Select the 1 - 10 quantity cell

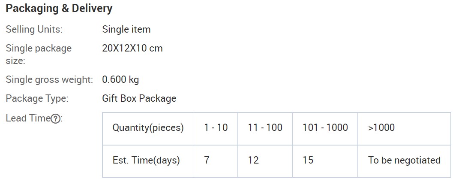216,129
